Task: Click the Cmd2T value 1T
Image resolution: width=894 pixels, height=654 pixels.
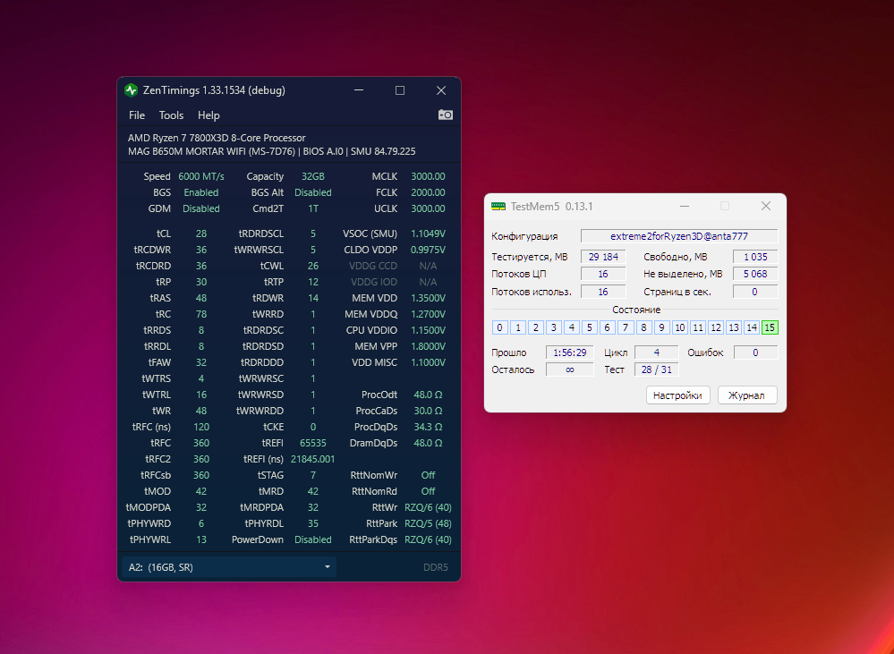Action: [x=313, y=208]
